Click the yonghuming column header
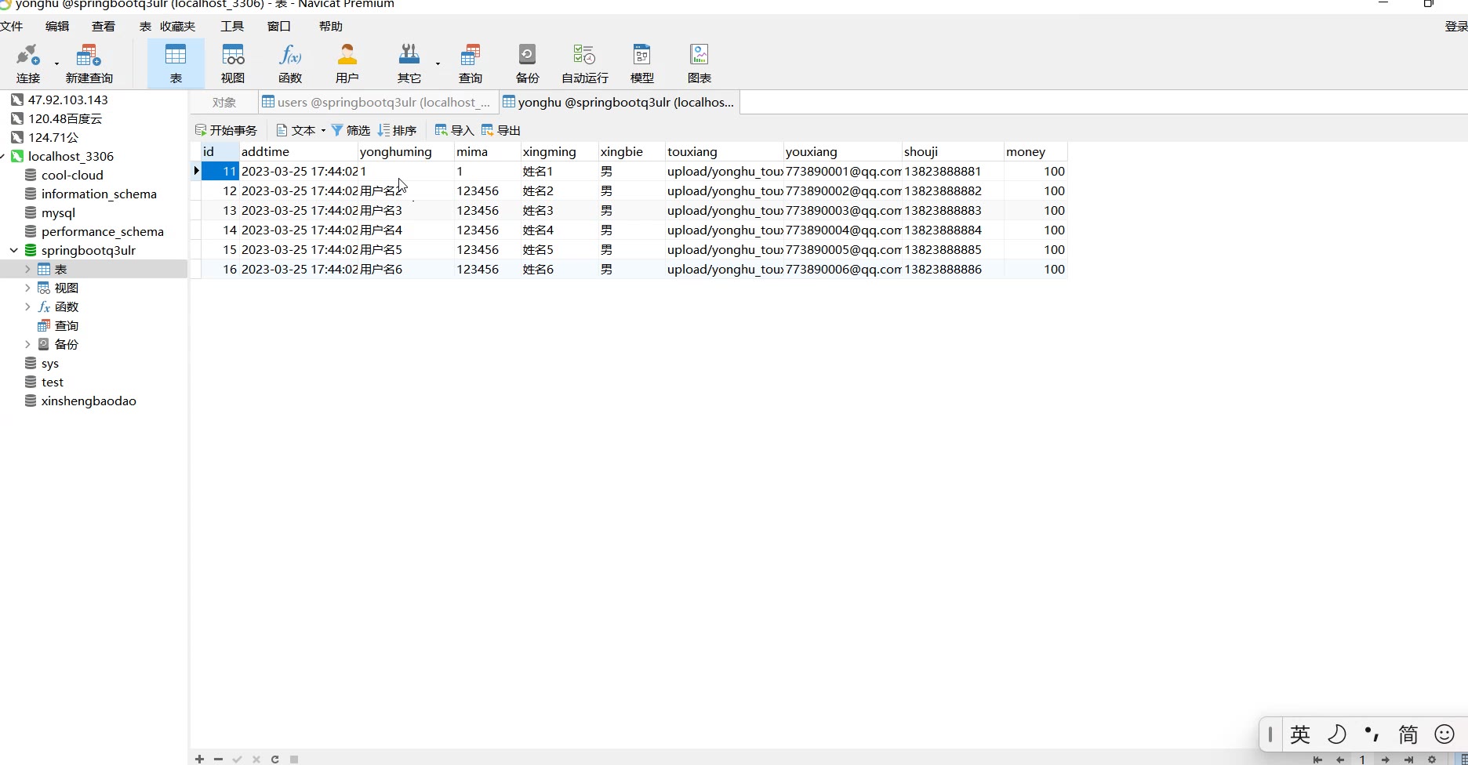 (x=405, y=151)
